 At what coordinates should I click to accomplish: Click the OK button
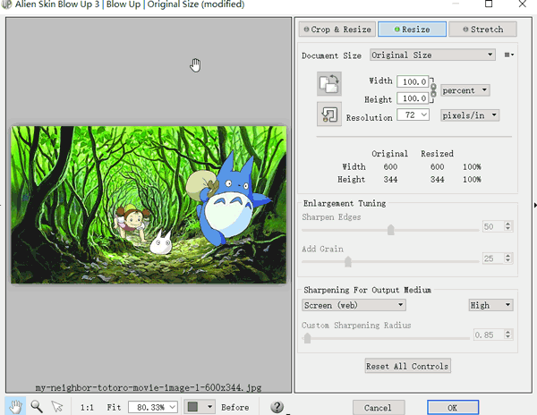tap(452, 408)
